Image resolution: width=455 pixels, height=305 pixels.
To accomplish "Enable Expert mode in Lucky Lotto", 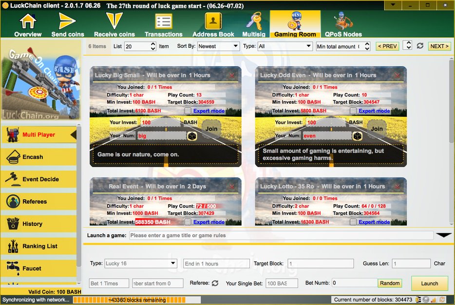I will coord(353,222).
